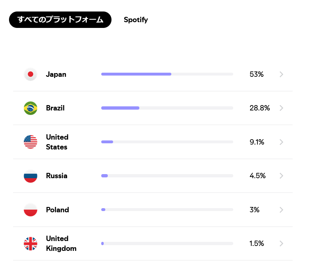Image resolution: width=316 pixels, height=271 pixels.
Task: Click the Japan flag icon
Action: click(30, 74)
